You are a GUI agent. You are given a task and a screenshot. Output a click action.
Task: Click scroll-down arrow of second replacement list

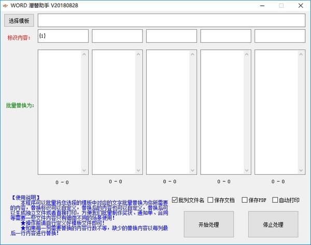(x=138, y=170)
